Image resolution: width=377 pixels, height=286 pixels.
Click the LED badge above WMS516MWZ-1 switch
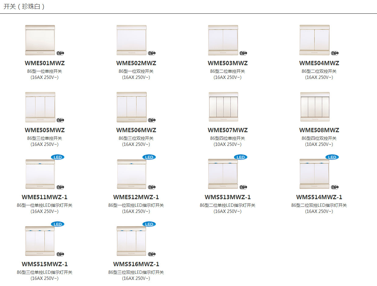pyautogui.click(x=149, y=224)
